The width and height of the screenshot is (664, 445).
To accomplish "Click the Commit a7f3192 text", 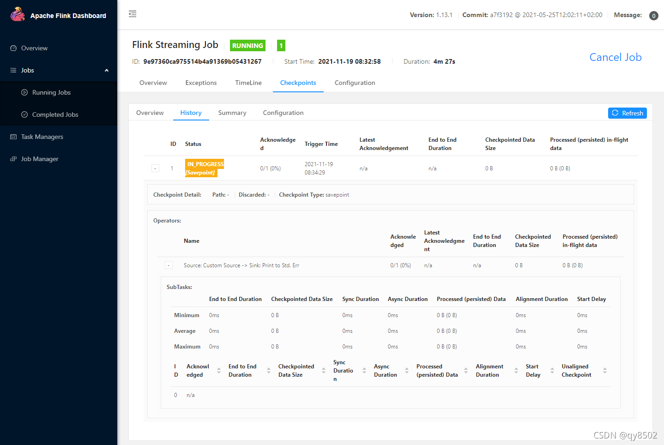I will click(532, 15).
